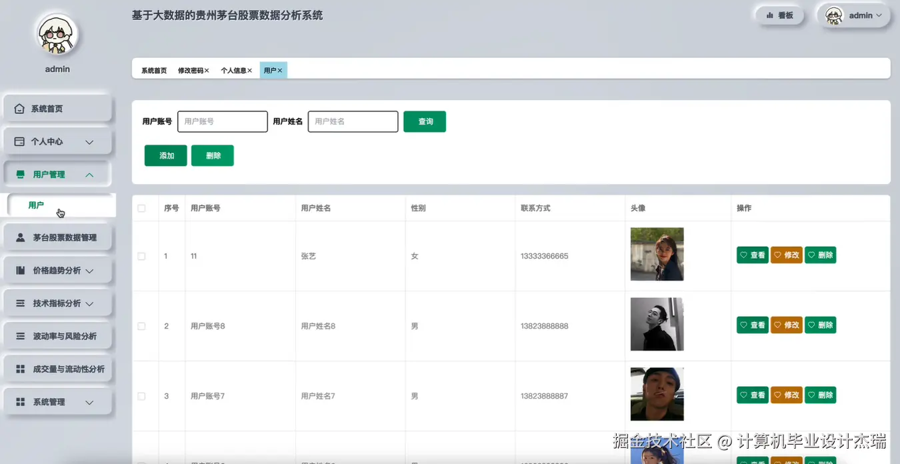
Task: Click the book icon beside 价格趋势分析
Action: [x=20, y=271]
